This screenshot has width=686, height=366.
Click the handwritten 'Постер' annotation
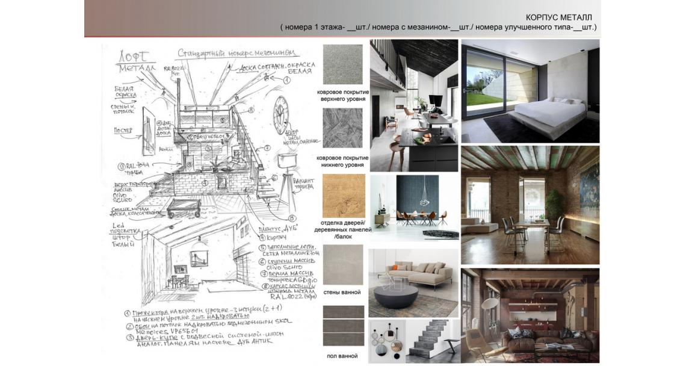123,131
